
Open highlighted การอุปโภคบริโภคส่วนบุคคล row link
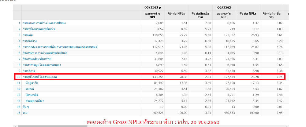click(x=40, y=77)
